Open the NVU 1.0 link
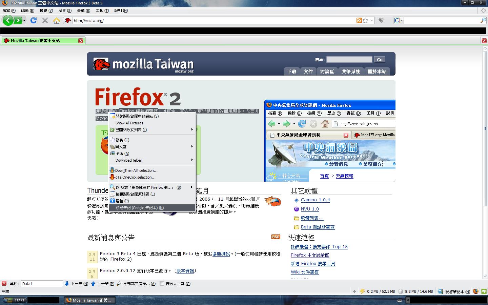Screen dimensions: 488x305 [x=310, y=209]
